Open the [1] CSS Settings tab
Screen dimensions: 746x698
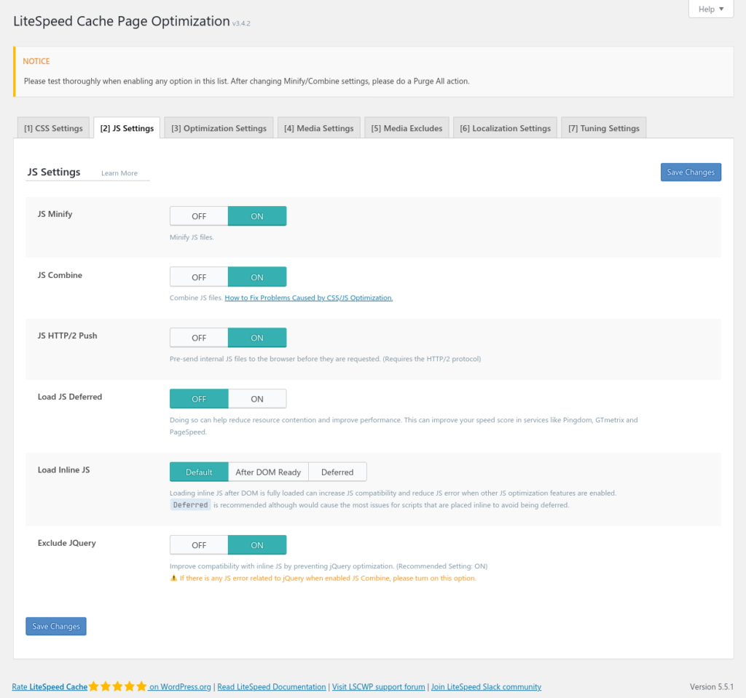[53, 128]
